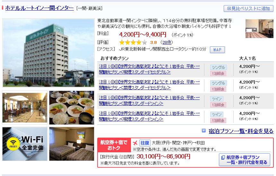Click the 3.8 rating score

tap(153, 42)
